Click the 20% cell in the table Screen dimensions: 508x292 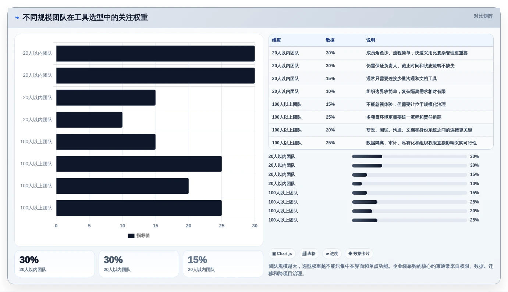point(330,130)
